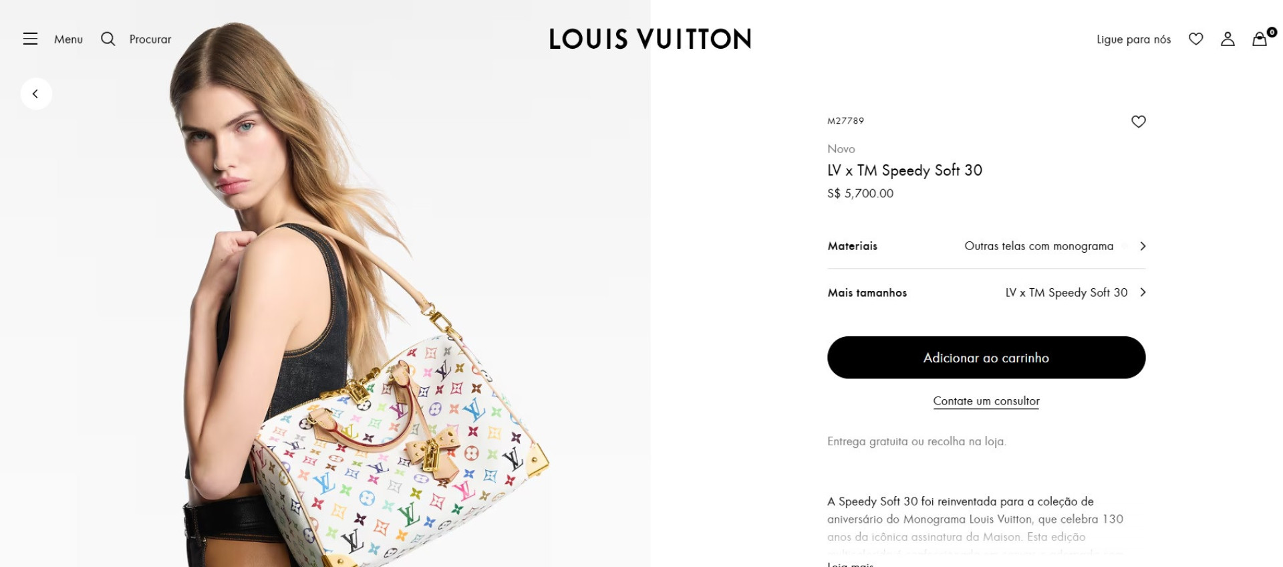
Task: Follow the 'Contate um consultor' link
Action: click(x=986, y=401)
